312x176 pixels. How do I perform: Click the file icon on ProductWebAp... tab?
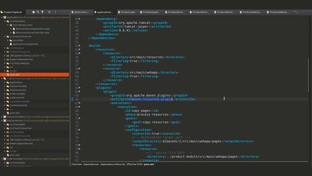pos(268,12)
